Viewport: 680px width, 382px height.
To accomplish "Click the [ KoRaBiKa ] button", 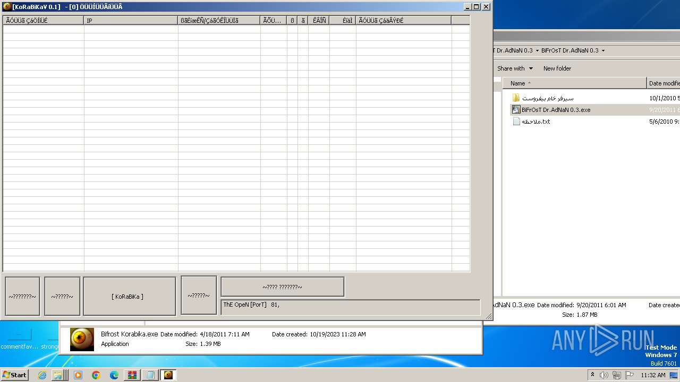I will (x=129, y=296).
